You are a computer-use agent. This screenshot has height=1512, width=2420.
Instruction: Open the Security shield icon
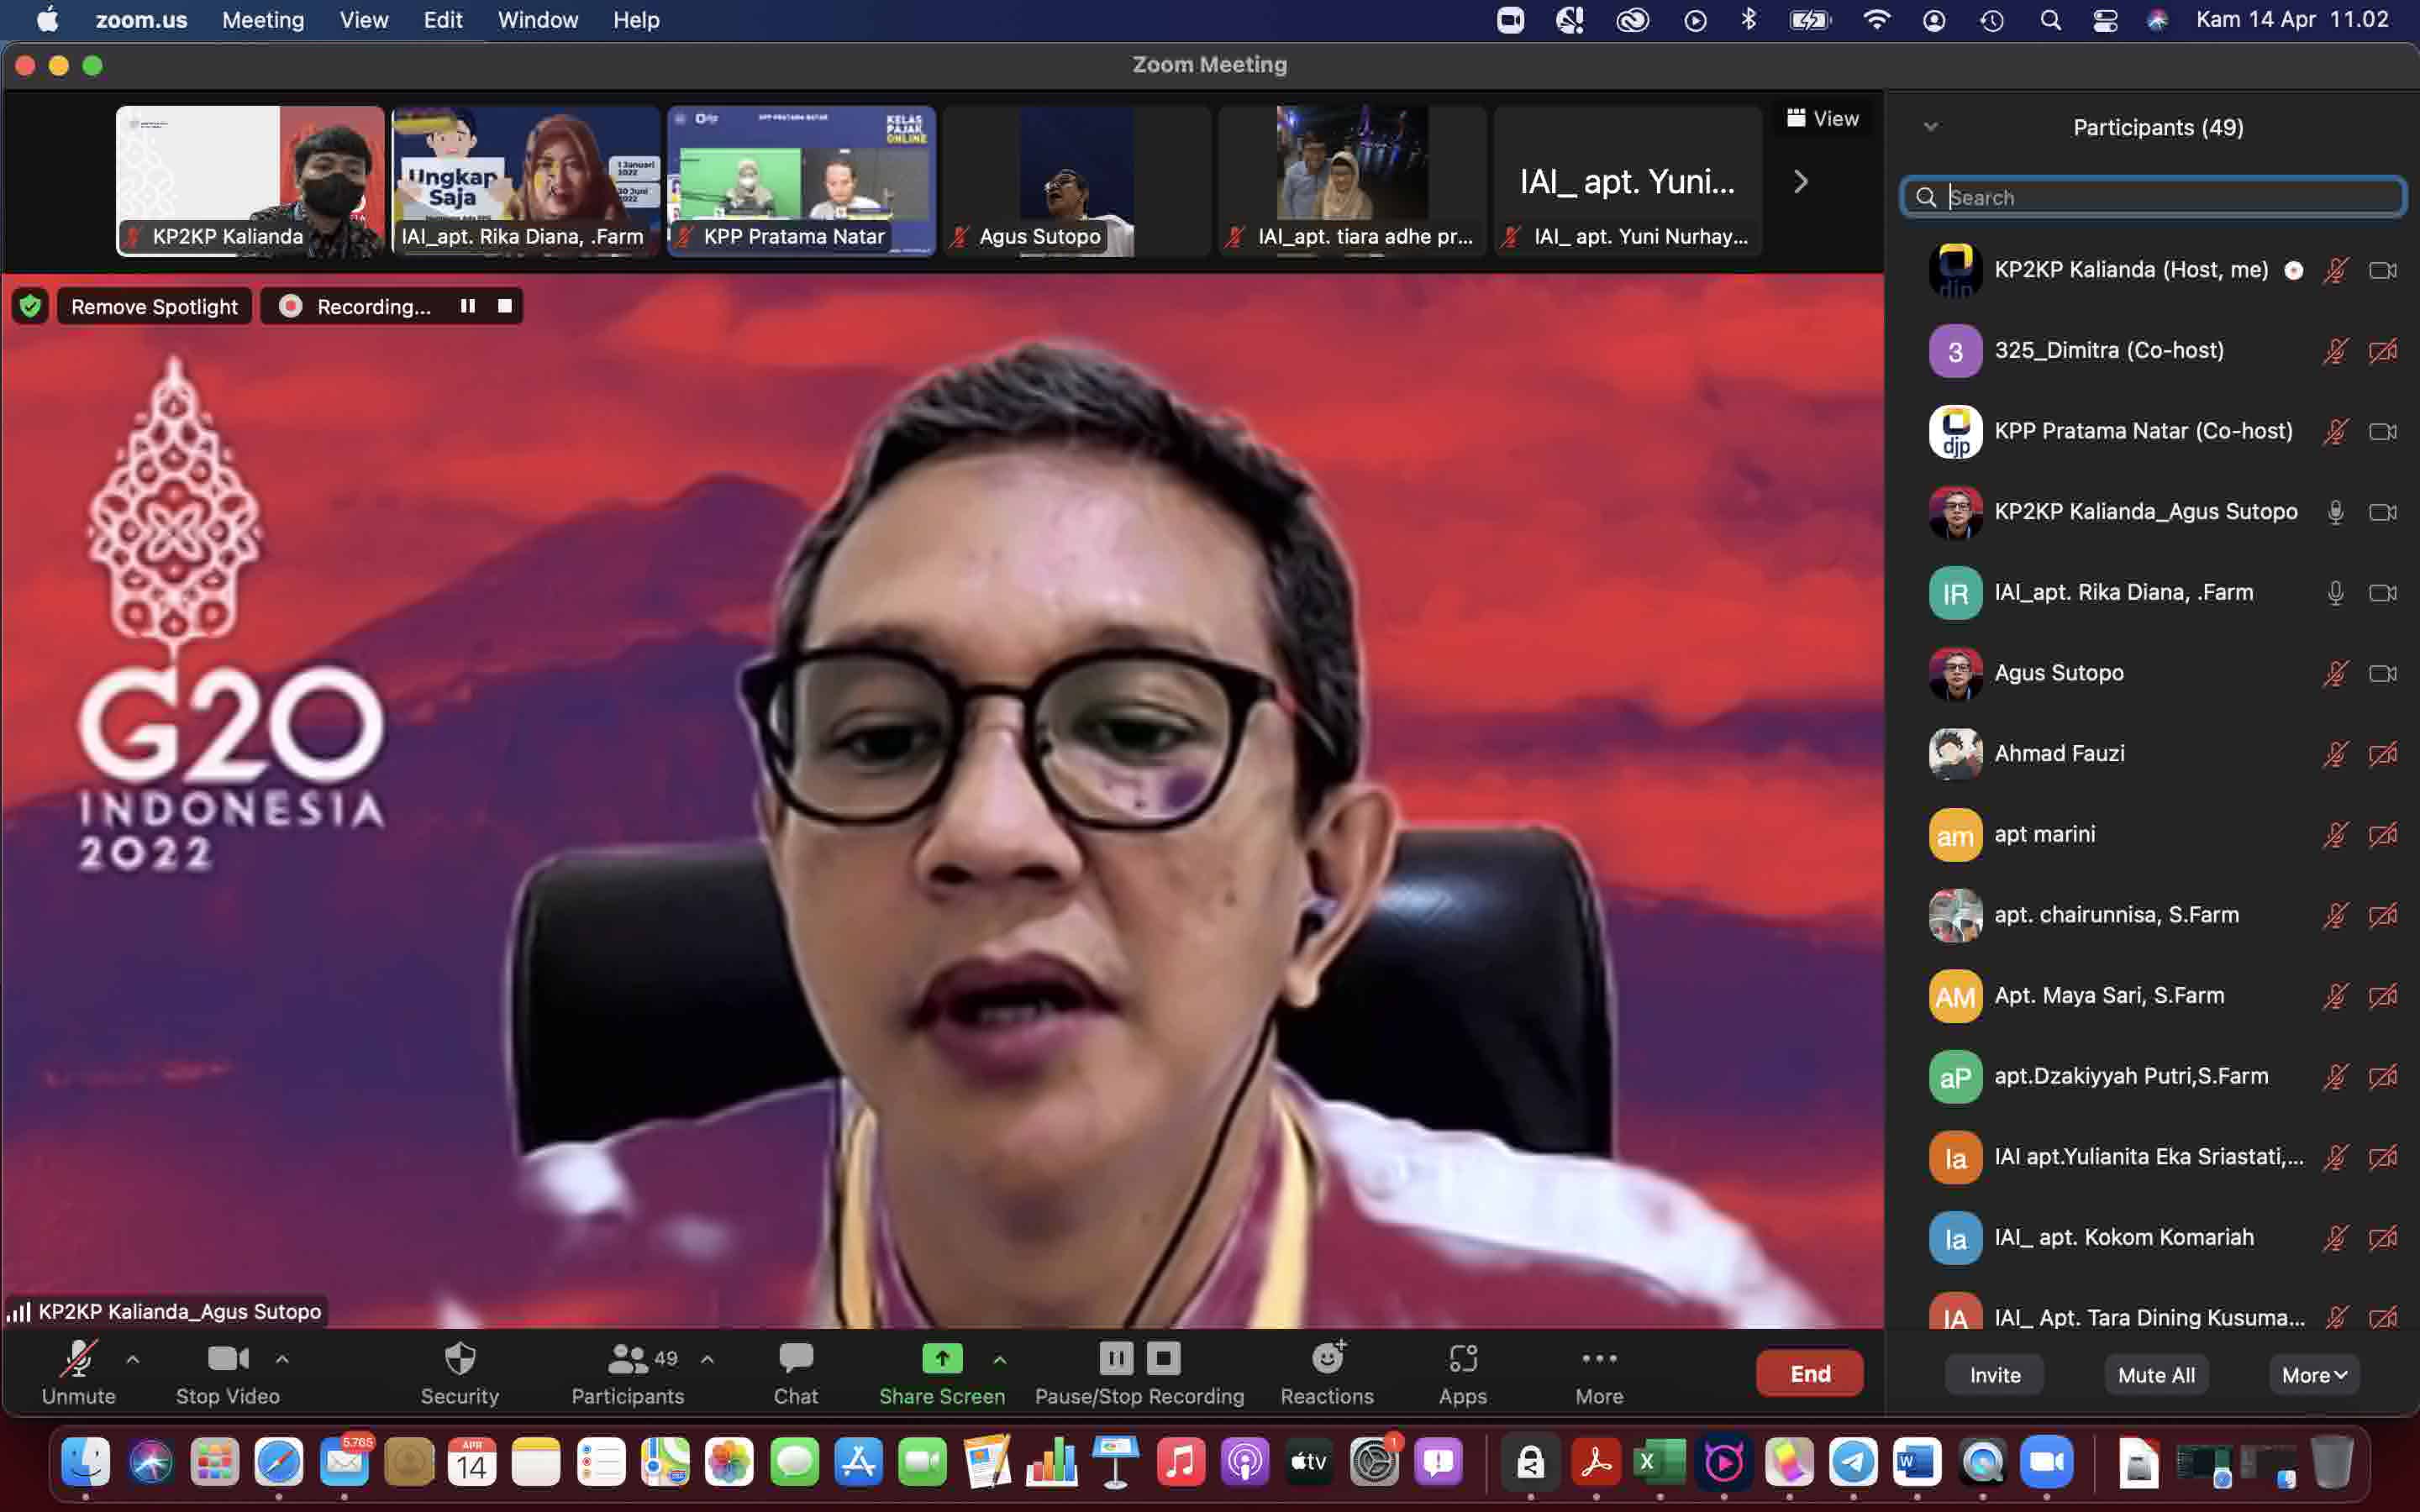coord(459,1359)
